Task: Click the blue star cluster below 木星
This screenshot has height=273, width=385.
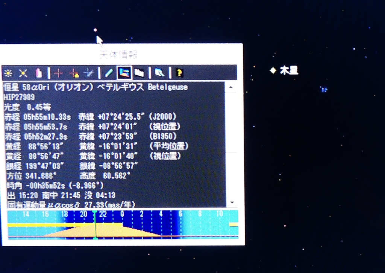Action: click(x=324, y=89)
